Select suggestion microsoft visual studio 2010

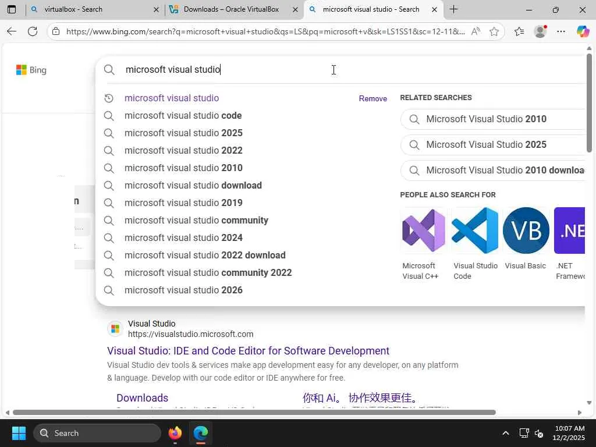pos(183,168)
